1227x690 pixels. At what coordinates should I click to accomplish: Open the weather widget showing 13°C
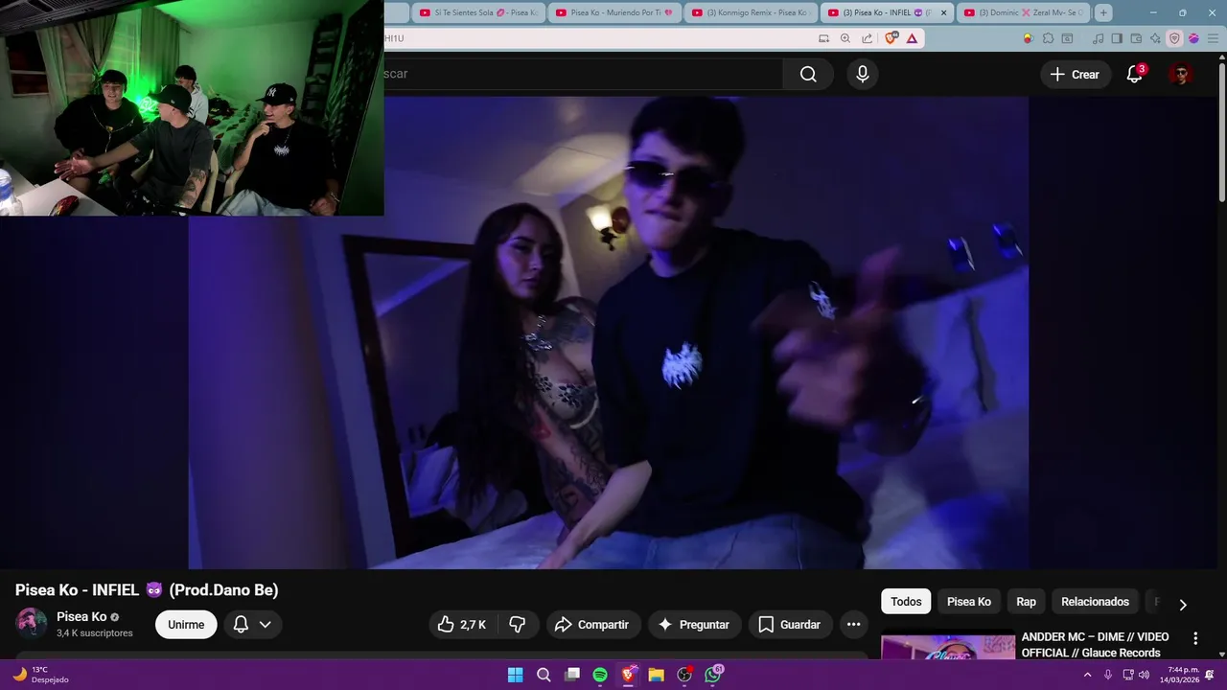pyautogui.click(x=40, y=675)
